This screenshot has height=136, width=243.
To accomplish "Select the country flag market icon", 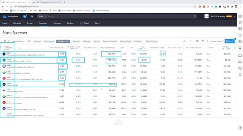I will tap(197, 41).
